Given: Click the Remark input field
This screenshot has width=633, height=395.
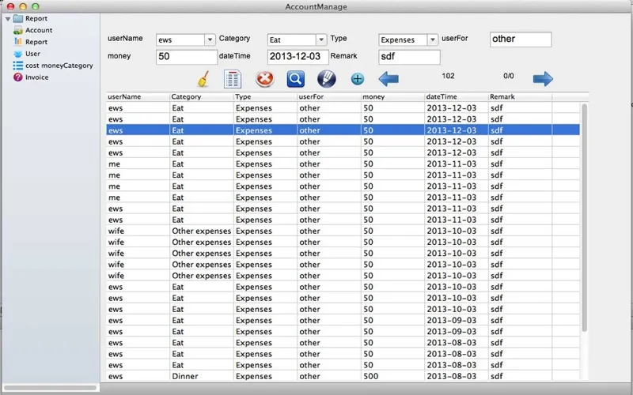Looking at the screenshot, I should point(409,57).
